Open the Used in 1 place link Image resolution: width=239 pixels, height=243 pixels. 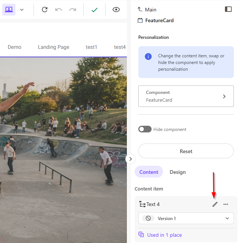[x=164, y=235]
